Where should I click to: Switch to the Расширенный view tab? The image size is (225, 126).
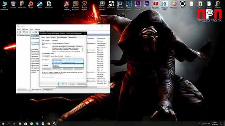coord(37,90)
